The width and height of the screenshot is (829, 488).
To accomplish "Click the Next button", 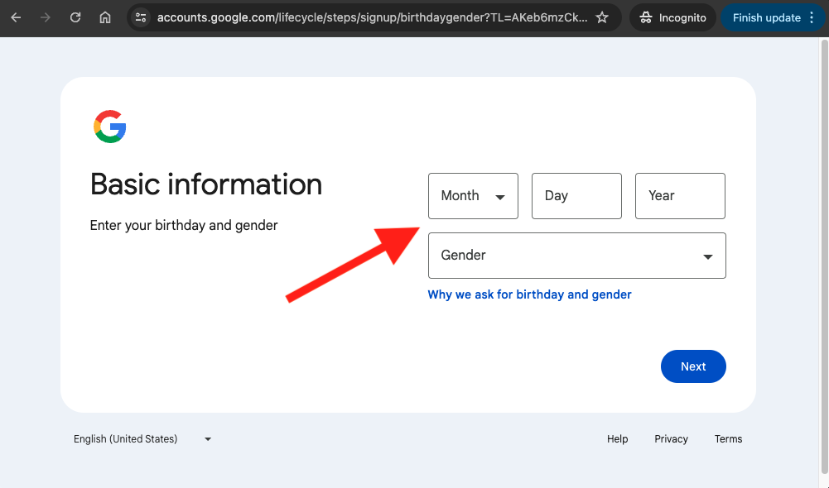I will [x=693, y=366].
